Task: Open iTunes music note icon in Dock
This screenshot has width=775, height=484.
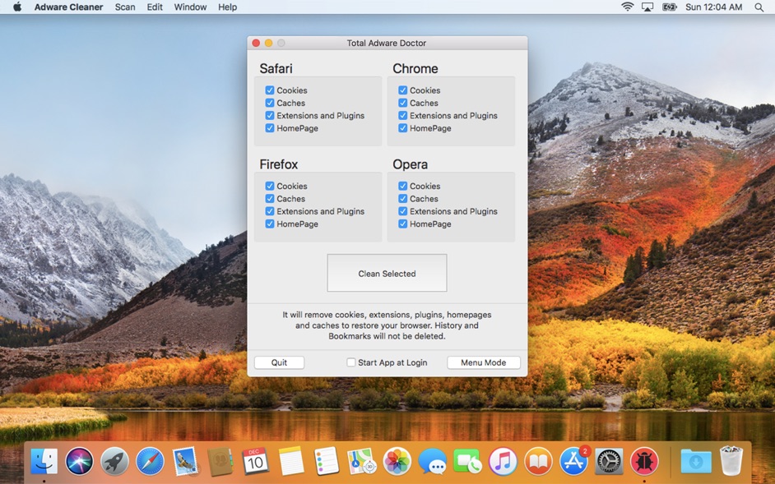Action: (x=503, y=461)
